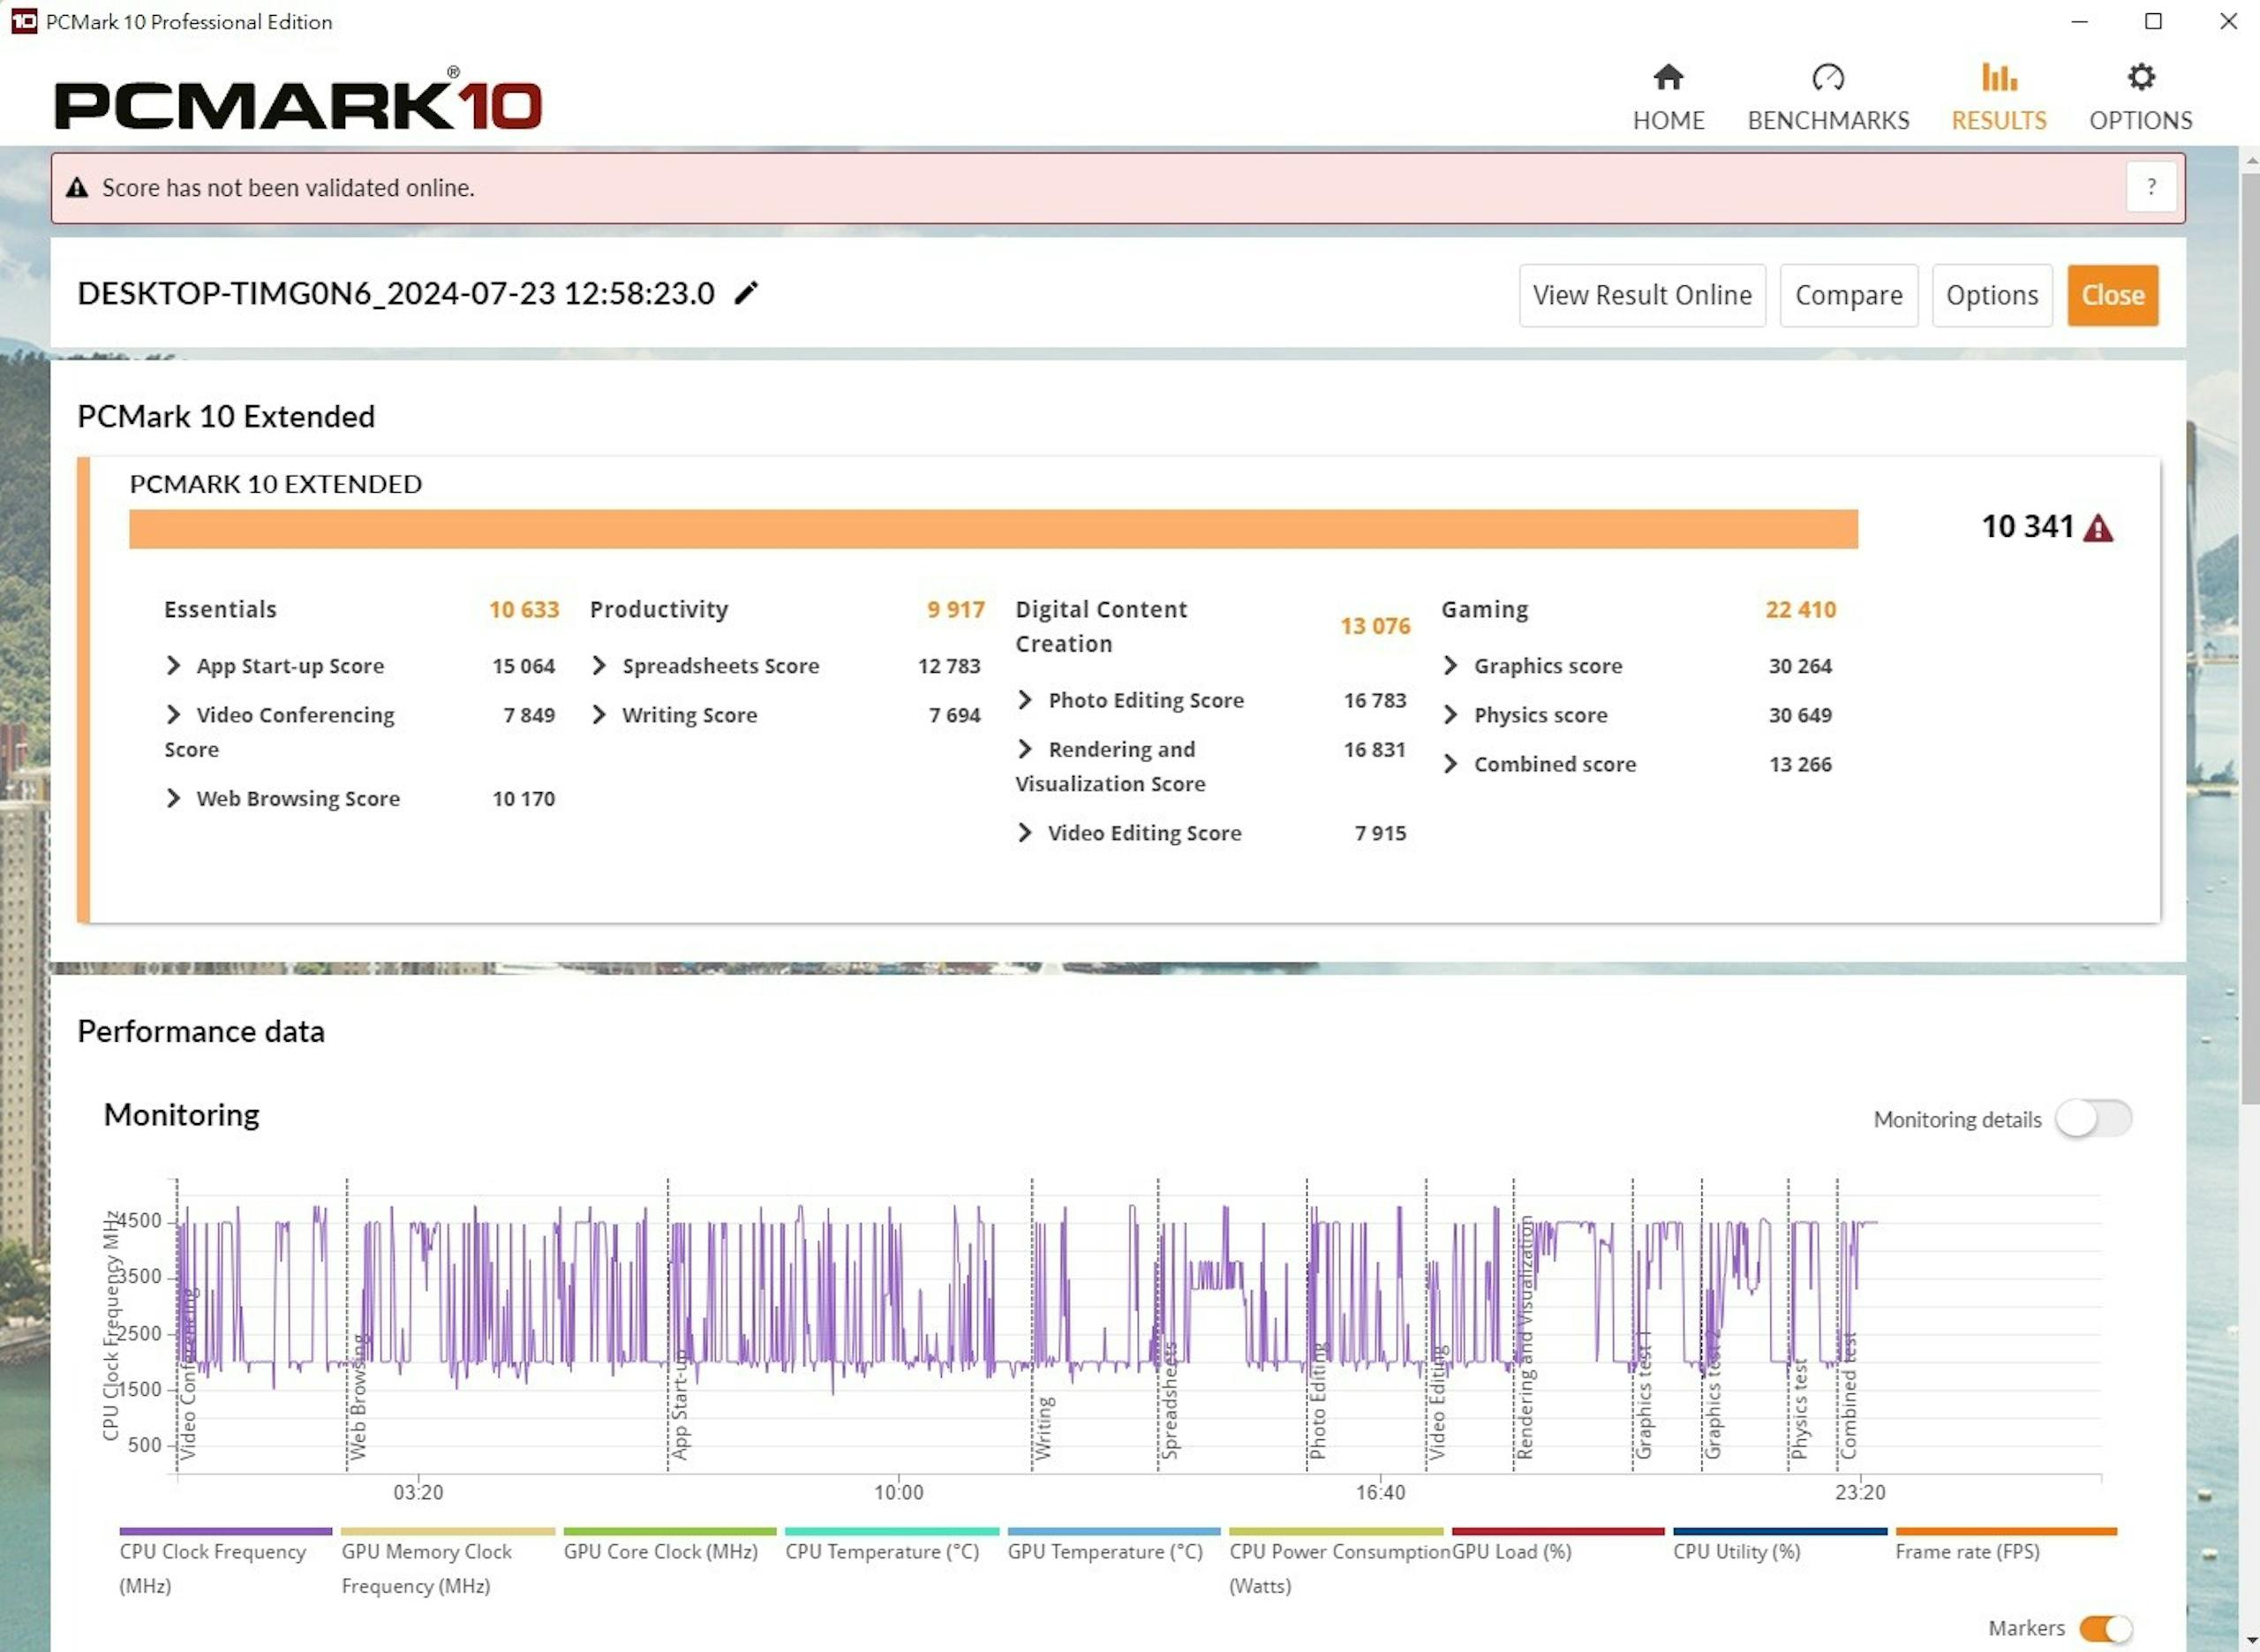Minimize the PCMark window
The width and height of the screenshot is (2260, 1652).
point(2079,21)
